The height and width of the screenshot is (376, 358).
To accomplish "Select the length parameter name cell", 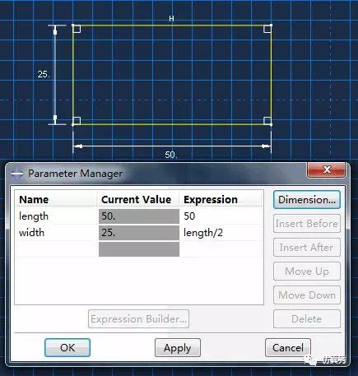I will 56,216.
